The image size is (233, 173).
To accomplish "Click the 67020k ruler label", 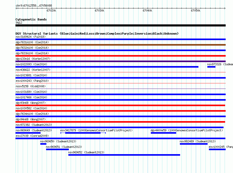I will [x=51, y=10].
